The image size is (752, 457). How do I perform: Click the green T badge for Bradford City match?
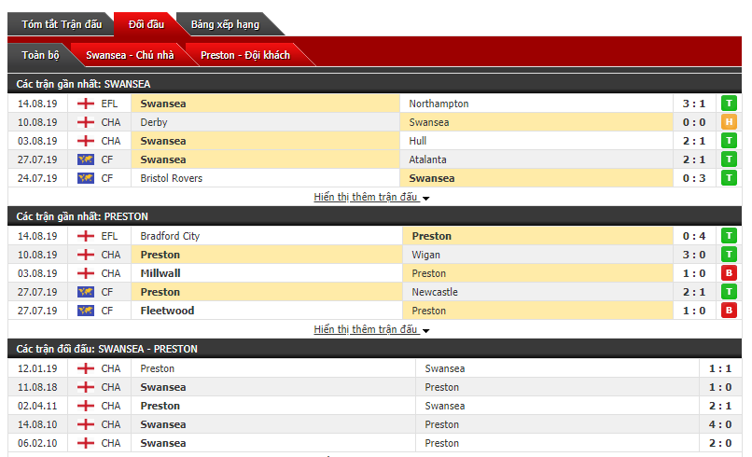click(x=729, y=235)
